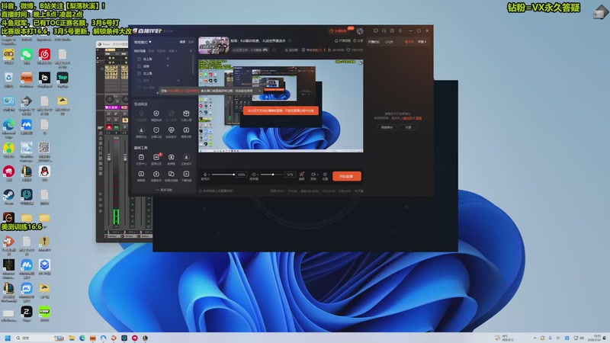Screen dimensions: 610x343
Task: Select the 左上角 source row
Action: click(x=162, y=73)
